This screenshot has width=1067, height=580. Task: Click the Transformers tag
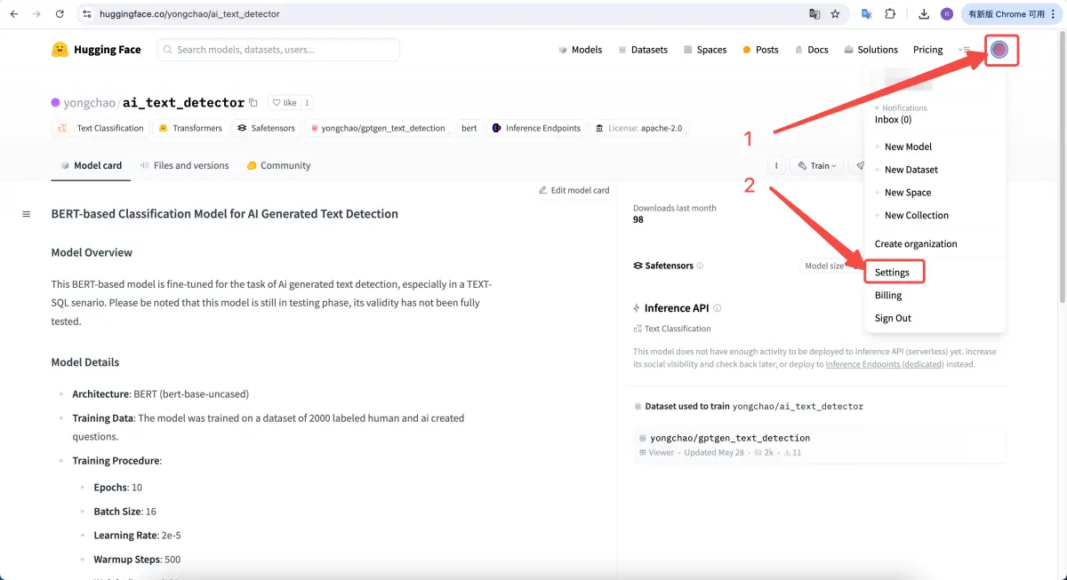(x=190, y=128)
